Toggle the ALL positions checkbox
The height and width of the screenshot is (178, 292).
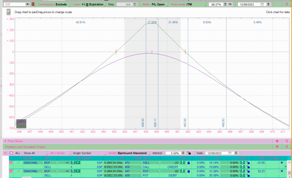click(11, 153)
